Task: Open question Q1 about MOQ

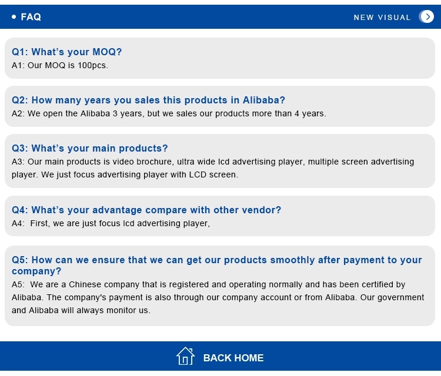Action: 66,52
